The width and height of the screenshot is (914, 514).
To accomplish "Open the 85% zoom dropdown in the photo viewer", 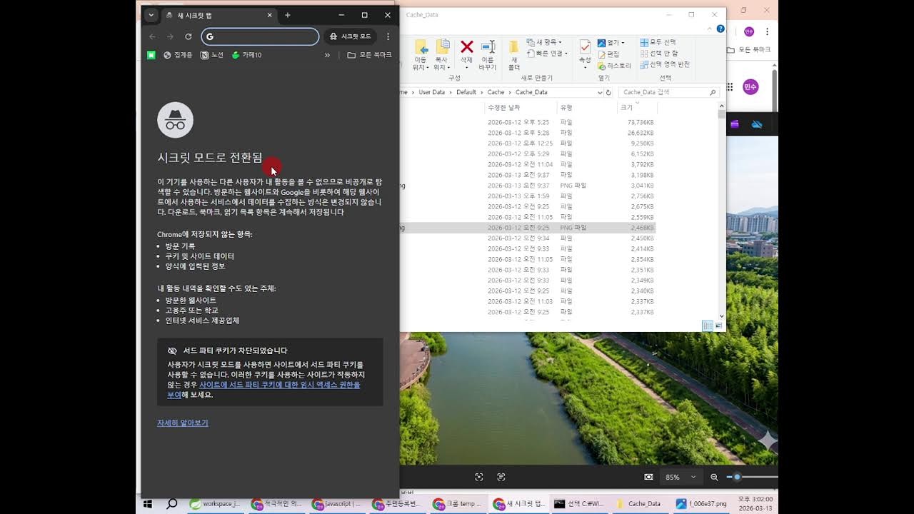I will click(681, 477).
